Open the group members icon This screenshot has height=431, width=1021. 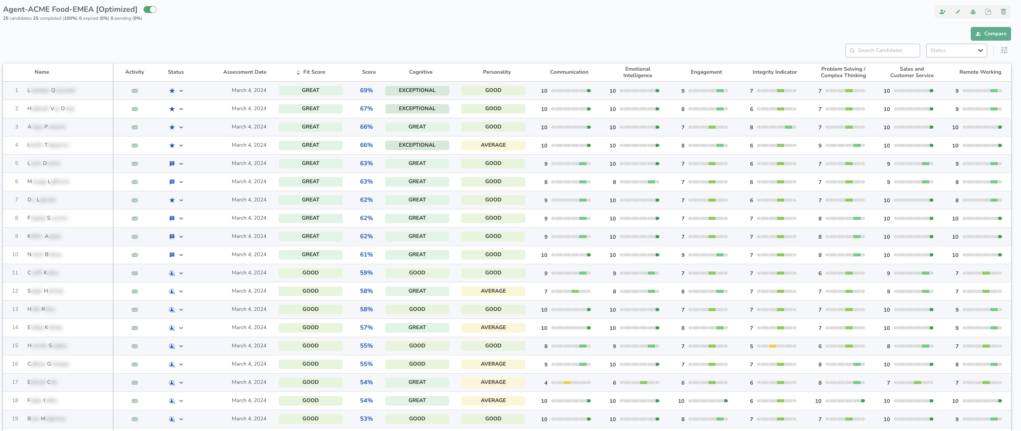click(973, 12)
